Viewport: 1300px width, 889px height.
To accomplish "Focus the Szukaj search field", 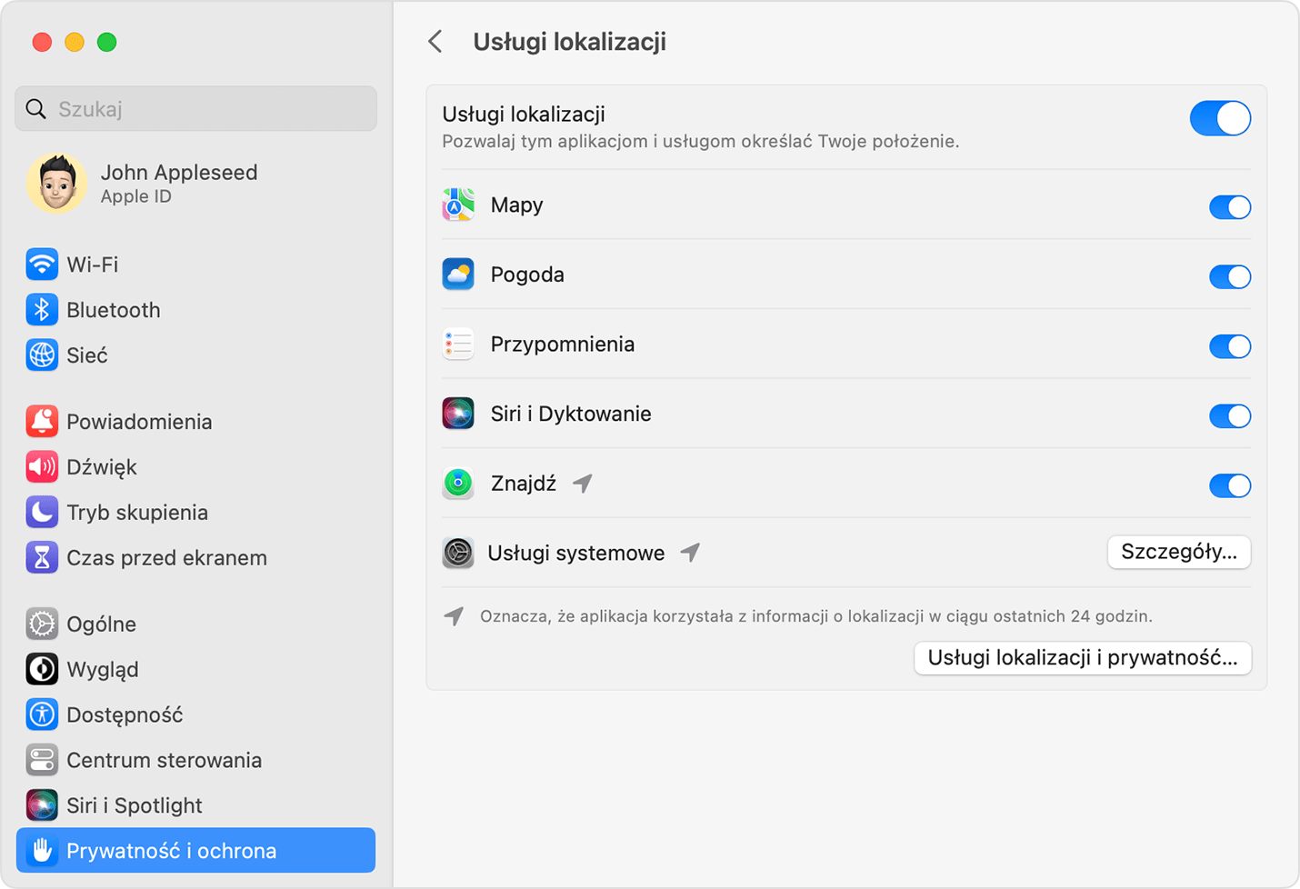I will pyautogui.click(x=195, y=109).
